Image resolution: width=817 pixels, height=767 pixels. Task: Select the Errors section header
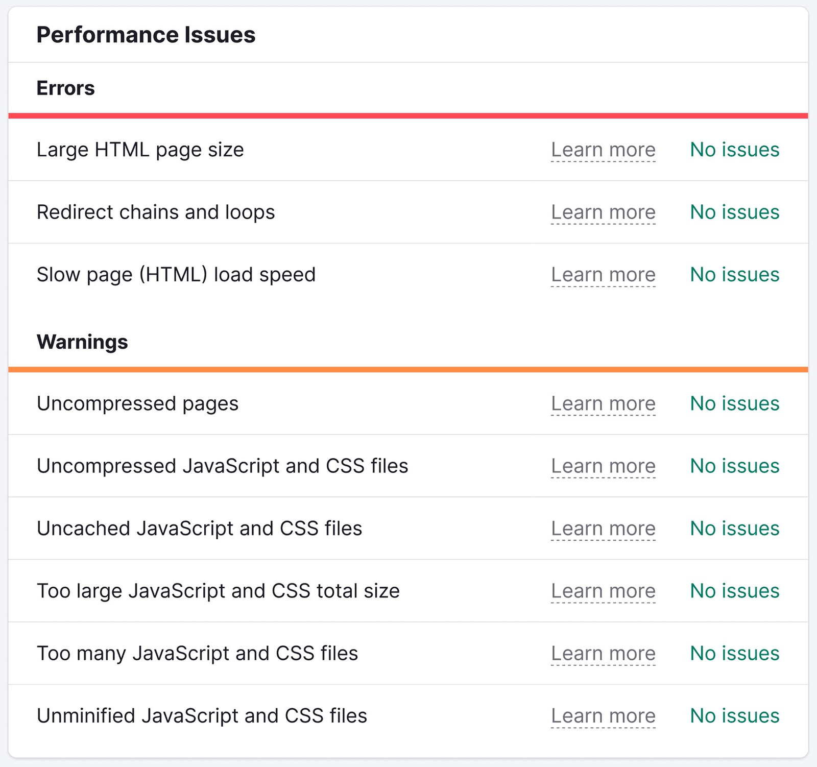click(x=65, y=88)
